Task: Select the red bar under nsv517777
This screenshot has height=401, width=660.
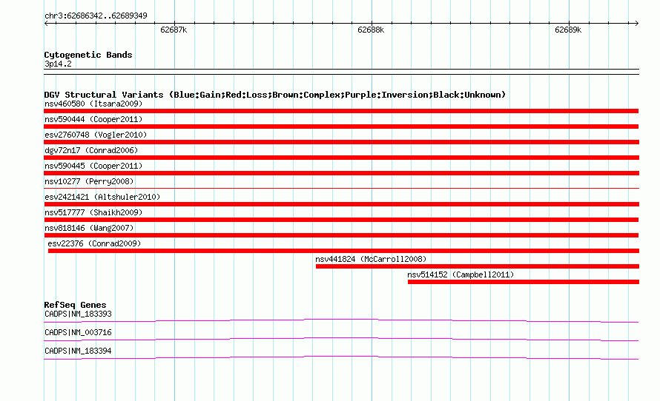Action: pyautogui.click(x=341, y=220)
